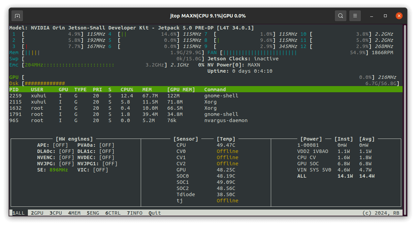Image resolution: width=416 pixels, height=226 pixels.
Task: Switch to the 2GPU tab
Action: coord(37,213)
